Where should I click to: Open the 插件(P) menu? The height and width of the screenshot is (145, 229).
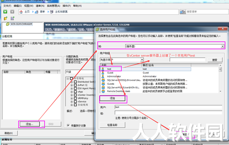click(x=66, y=6)
